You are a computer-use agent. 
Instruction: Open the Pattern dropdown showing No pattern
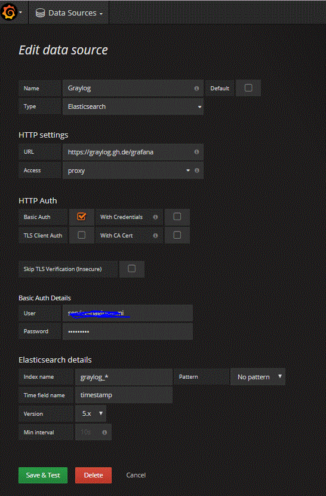tap(257, 377)
